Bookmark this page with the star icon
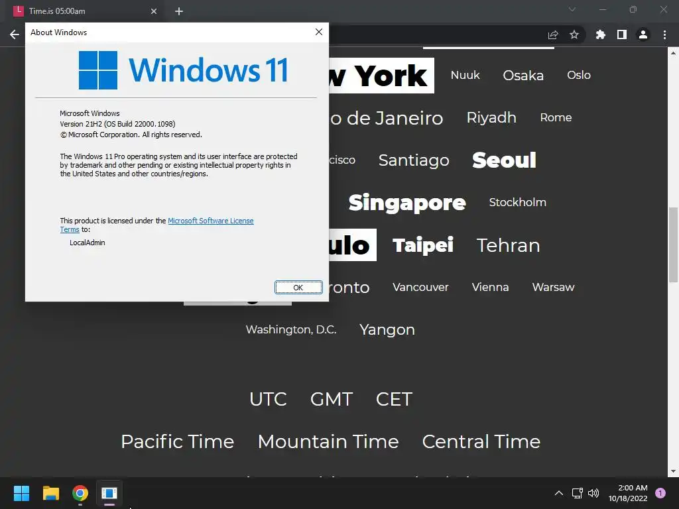This screenshot has height=509, width=679. click(x=574, y=34)
